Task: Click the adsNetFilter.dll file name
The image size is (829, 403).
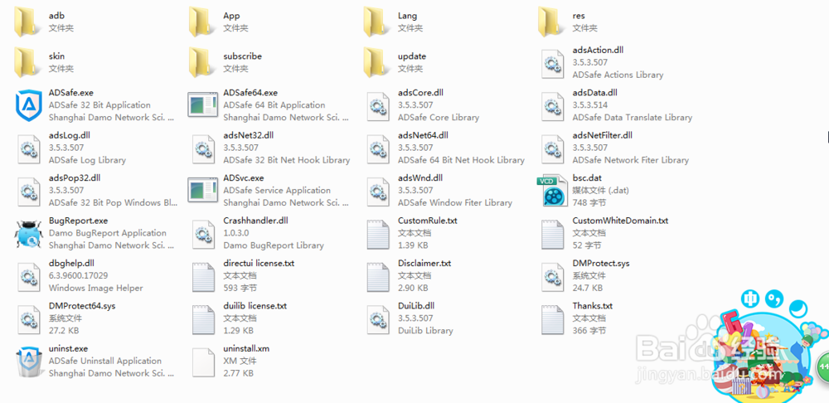Action: pos(602,135)
